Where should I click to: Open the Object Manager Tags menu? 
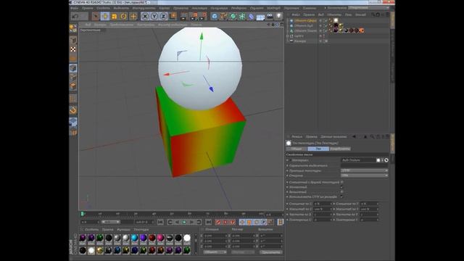tap(348, 14)
